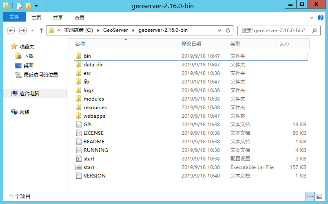Click the New folder quick access icon
This screenshot has width=328, height=204.
[x=28, y=6]
